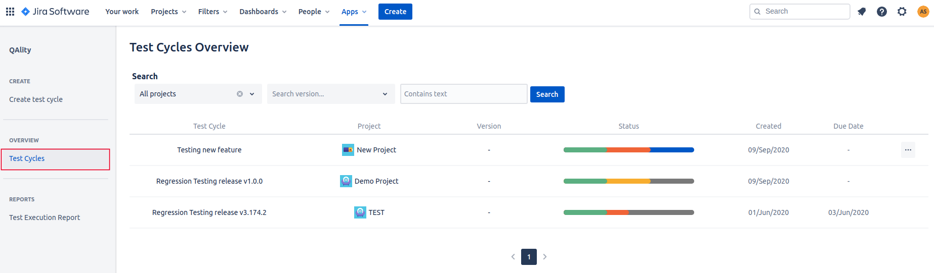The width and height of the screenshot is (934, 273).
Task: Click status bar of Regression Testing v3.174.2
Action: tap(629, 212)
